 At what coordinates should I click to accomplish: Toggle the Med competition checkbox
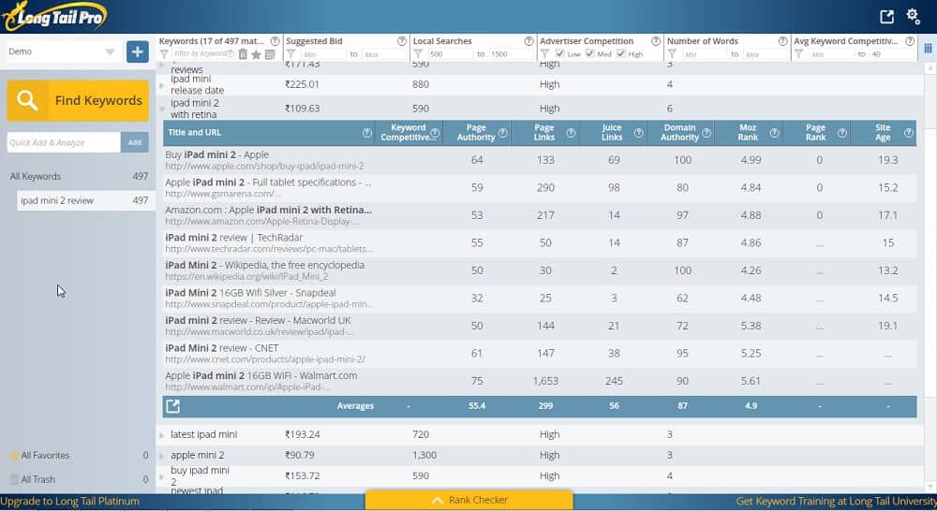pyautogui.click(x=589, y=53)
